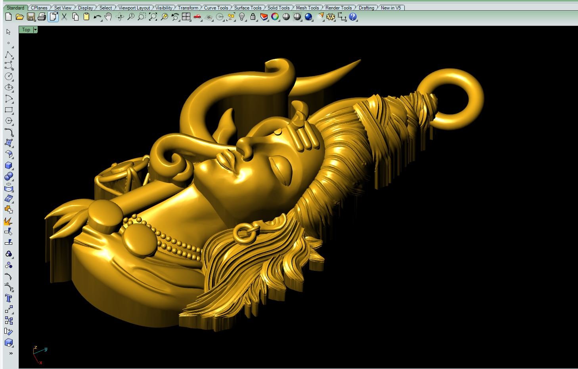Click the Pan hand icon
This screenshot has width=578, height=369.
pyautogui.click(x=108, y=17)
